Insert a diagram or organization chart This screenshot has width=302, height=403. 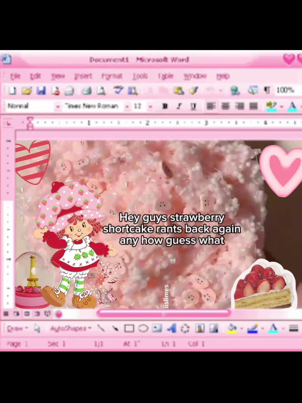[185, 328]
